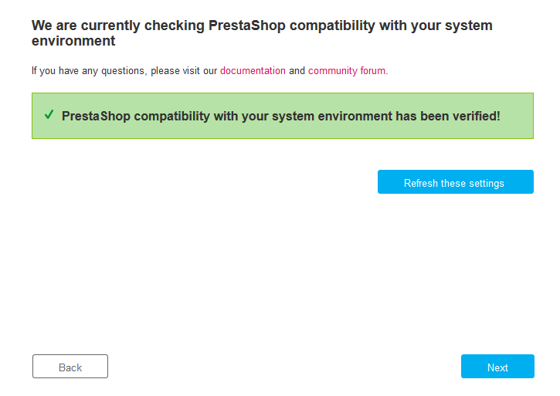Open the documentation link
The width and height of the screenshot is (560, 396).
point(253,71)
